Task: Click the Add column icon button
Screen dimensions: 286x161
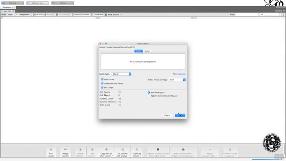Action: coord(51,152)
